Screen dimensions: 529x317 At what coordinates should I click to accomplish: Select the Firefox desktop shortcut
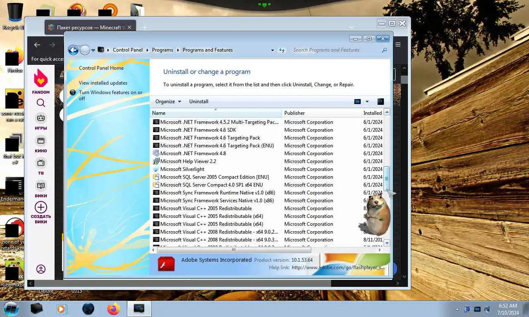click(x=14, y=60)
